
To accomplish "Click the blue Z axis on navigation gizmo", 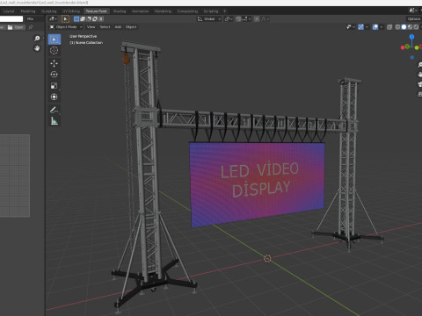I will [411, 37].
